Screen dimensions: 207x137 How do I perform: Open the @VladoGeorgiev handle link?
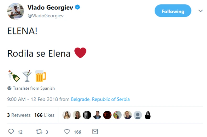45,16
